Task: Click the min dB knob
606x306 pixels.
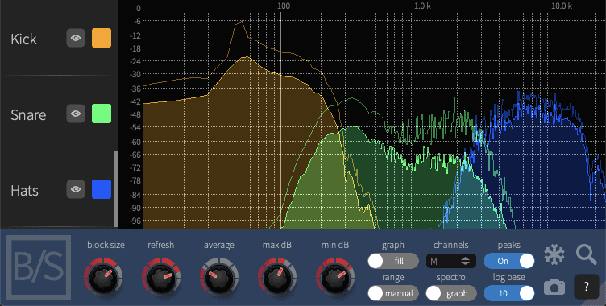Action: (334, 277)
